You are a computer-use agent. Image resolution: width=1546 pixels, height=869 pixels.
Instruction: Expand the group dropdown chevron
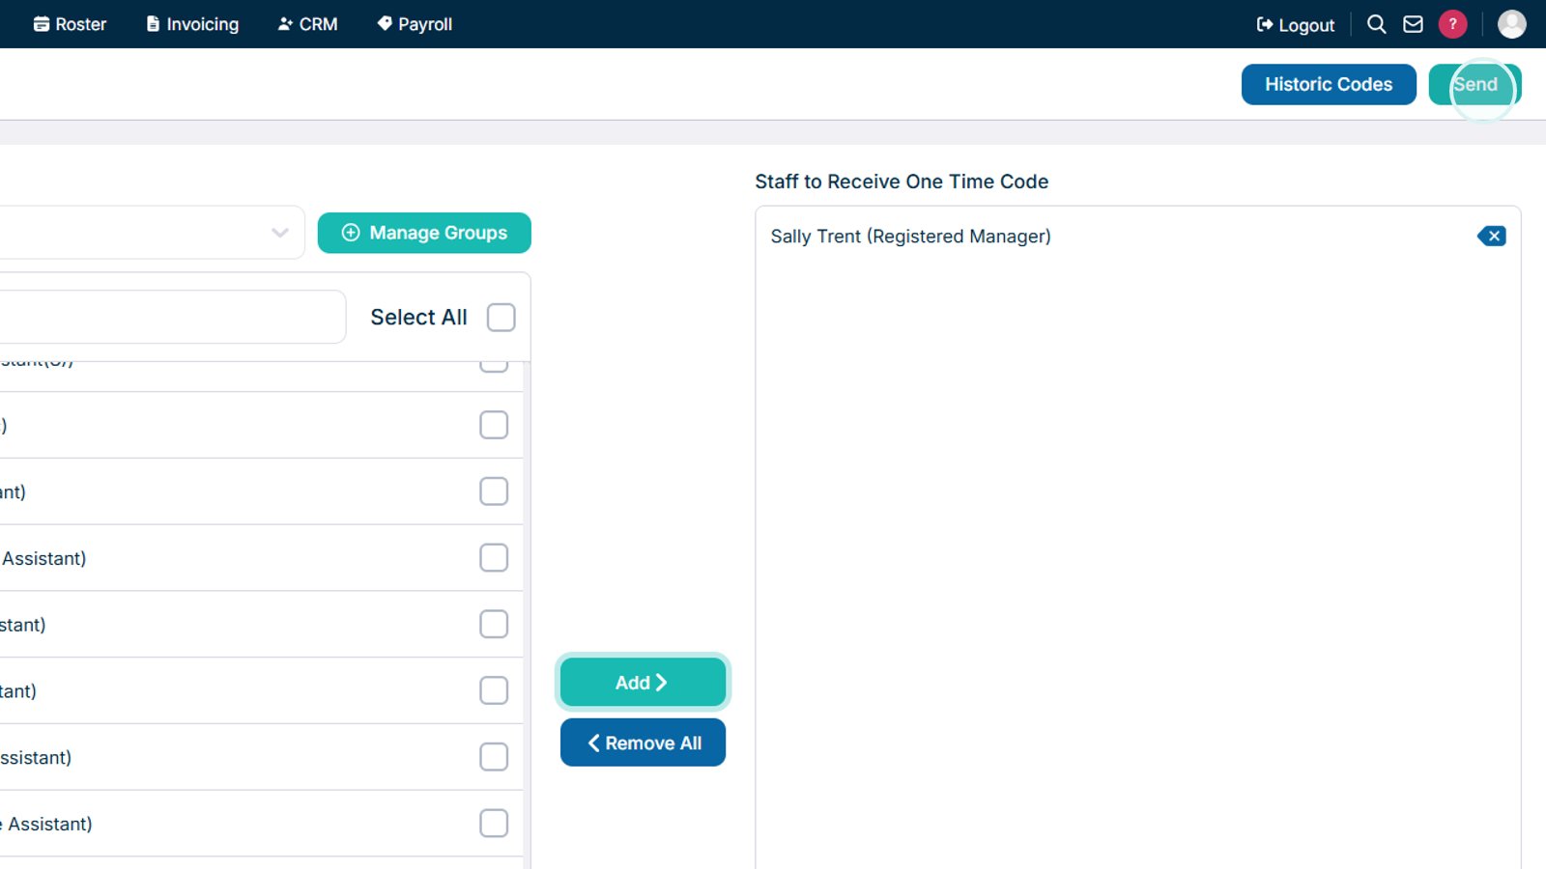(280, 233)
